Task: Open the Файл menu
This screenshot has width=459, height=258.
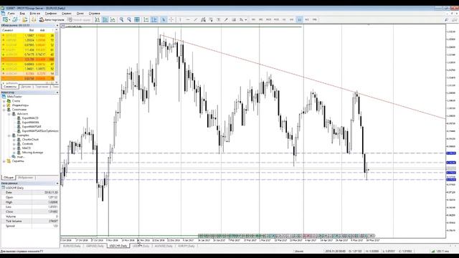Action: [11, 14]
